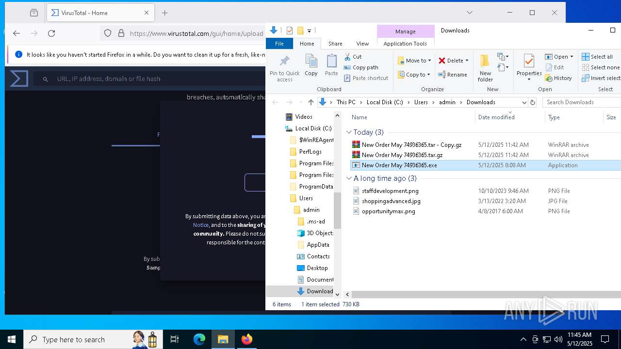Open Delete options dropdown arrow
Image resolution: width=621 pixels, height=349 pixels.
click(x=467, y=61)
